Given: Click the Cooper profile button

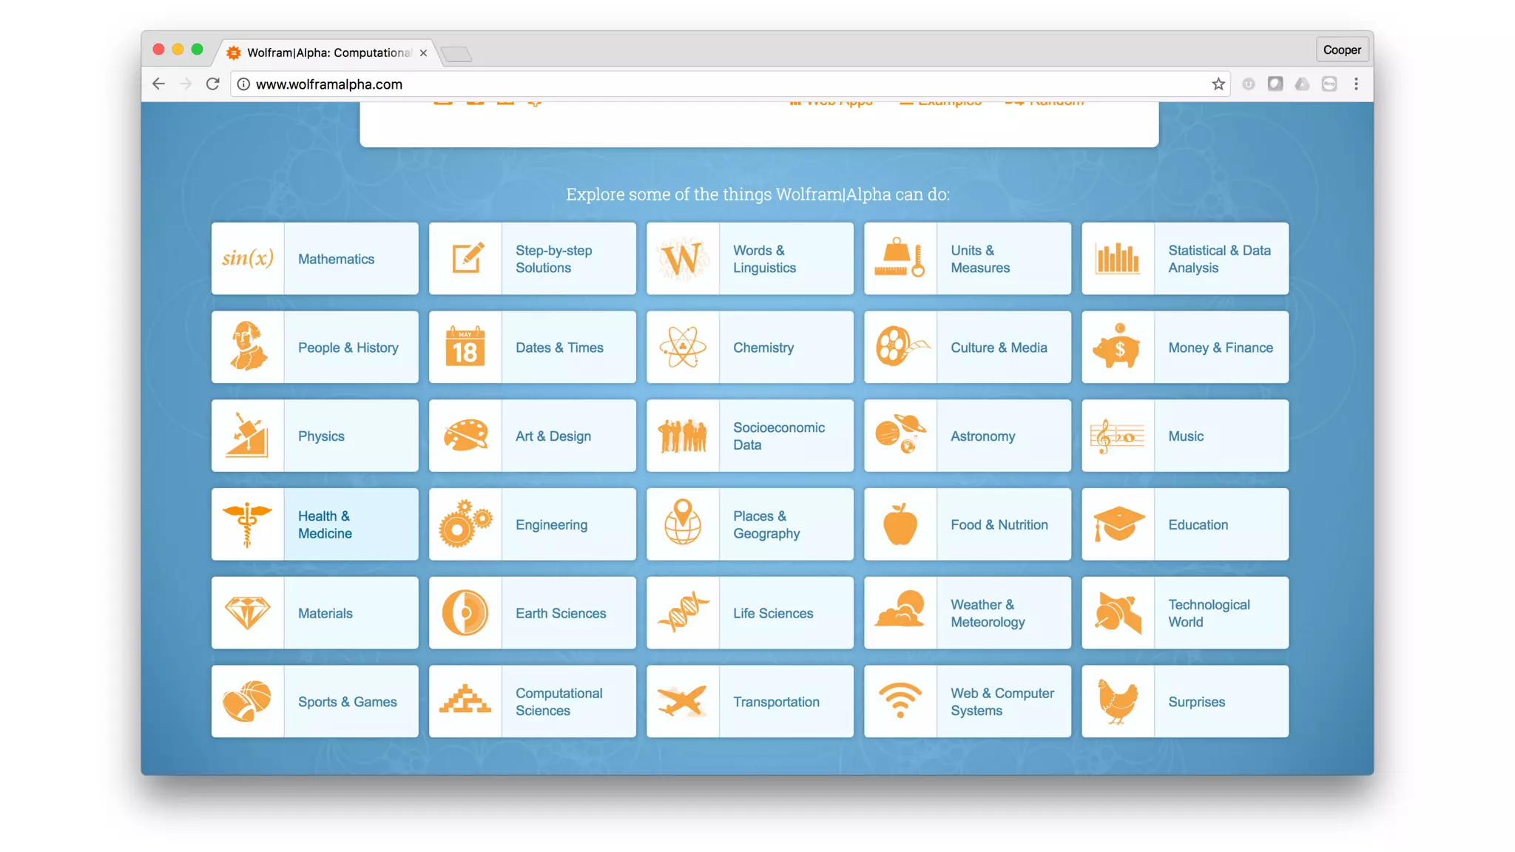Looking at the screenshot, I should tap(1341, 50).
